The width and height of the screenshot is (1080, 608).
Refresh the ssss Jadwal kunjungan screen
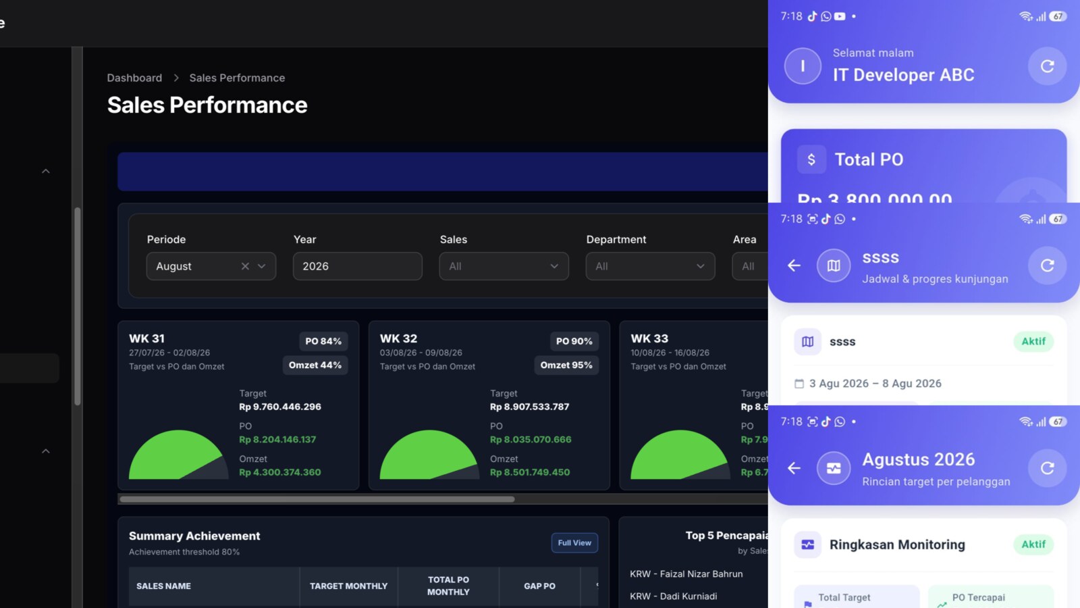click(x=1047, y=265)
